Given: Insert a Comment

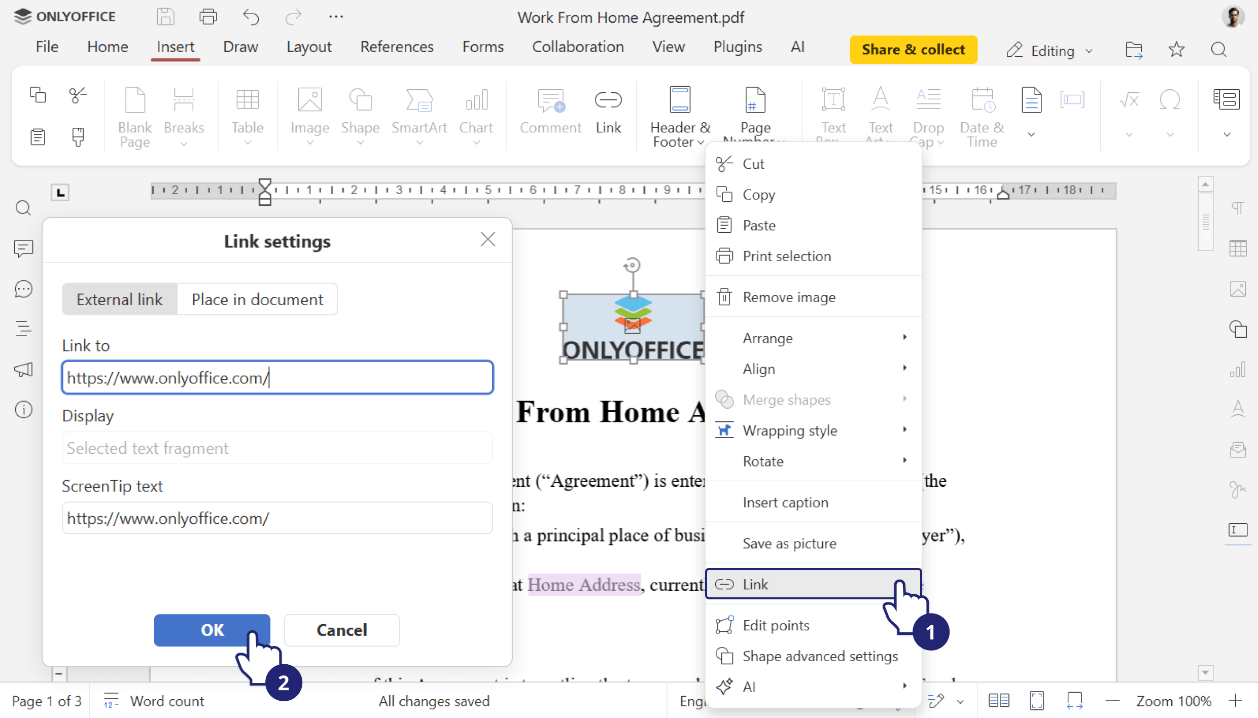Looking at the screenshot, I should coord(551,112).
